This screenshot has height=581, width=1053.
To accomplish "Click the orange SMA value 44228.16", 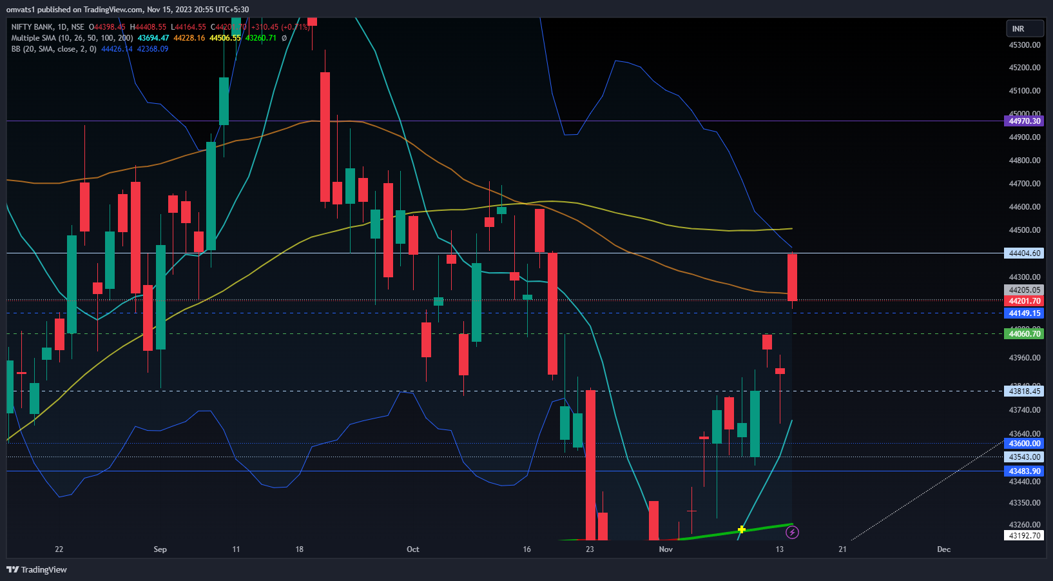I will pos(189,38).
